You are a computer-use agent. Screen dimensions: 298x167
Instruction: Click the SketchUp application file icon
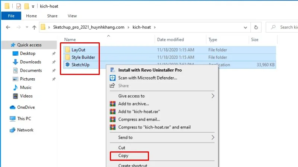[67, 65]
